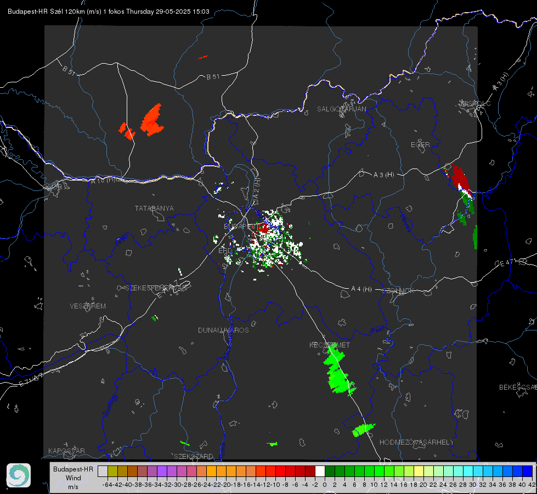Screen dimensions: 537x494
Task: Select the KECSKEMÉT city label
Action: (330, 345)
